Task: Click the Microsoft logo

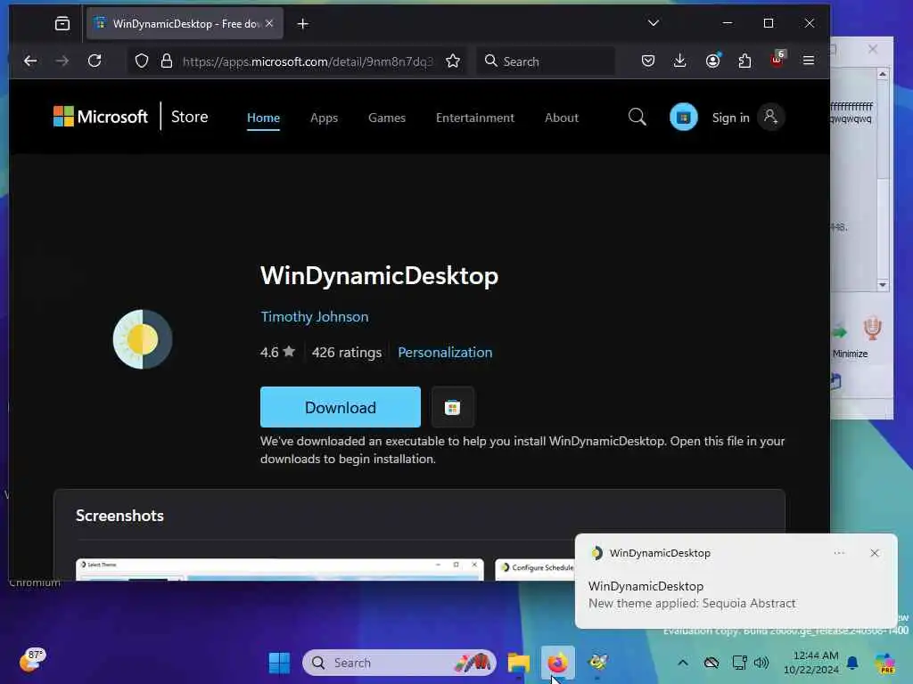Action: [100, 117]
